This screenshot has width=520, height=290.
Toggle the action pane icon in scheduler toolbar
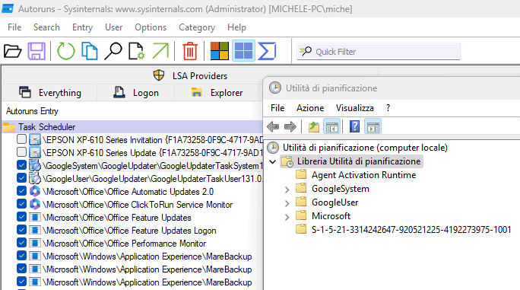click(x=373, y=126)
